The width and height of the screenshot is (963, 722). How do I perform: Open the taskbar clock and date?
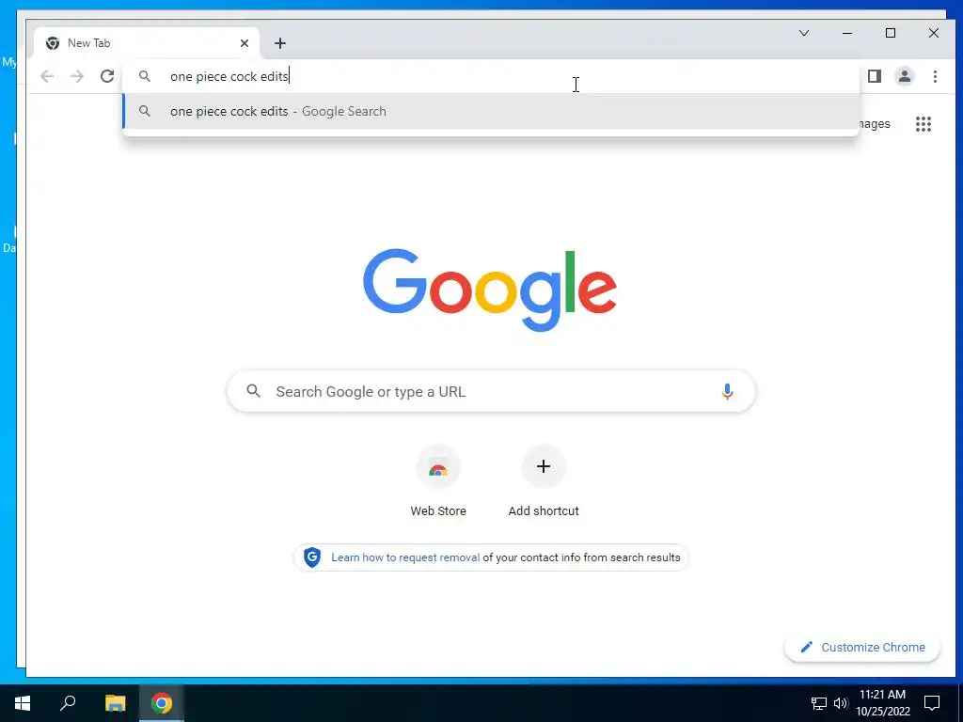882,703
